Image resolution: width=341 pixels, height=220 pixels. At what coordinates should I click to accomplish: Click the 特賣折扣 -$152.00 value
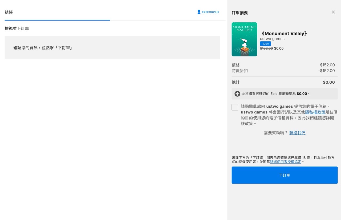pos(326,71)
